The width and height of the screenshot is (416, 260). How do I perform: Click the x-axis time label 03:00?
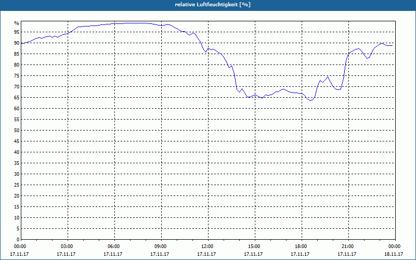pos(68,246)
